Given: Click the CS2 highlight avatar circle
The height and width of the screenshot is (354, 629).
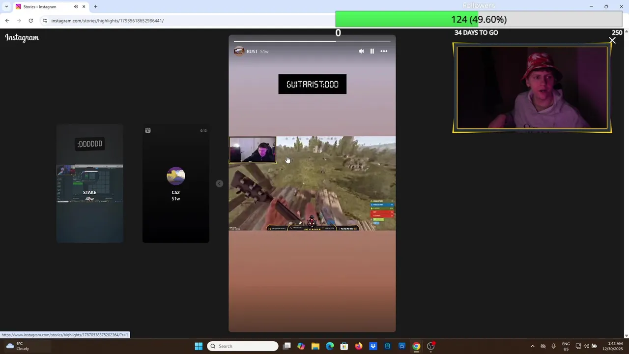Looking at the screenshot, I should point(176,176).
